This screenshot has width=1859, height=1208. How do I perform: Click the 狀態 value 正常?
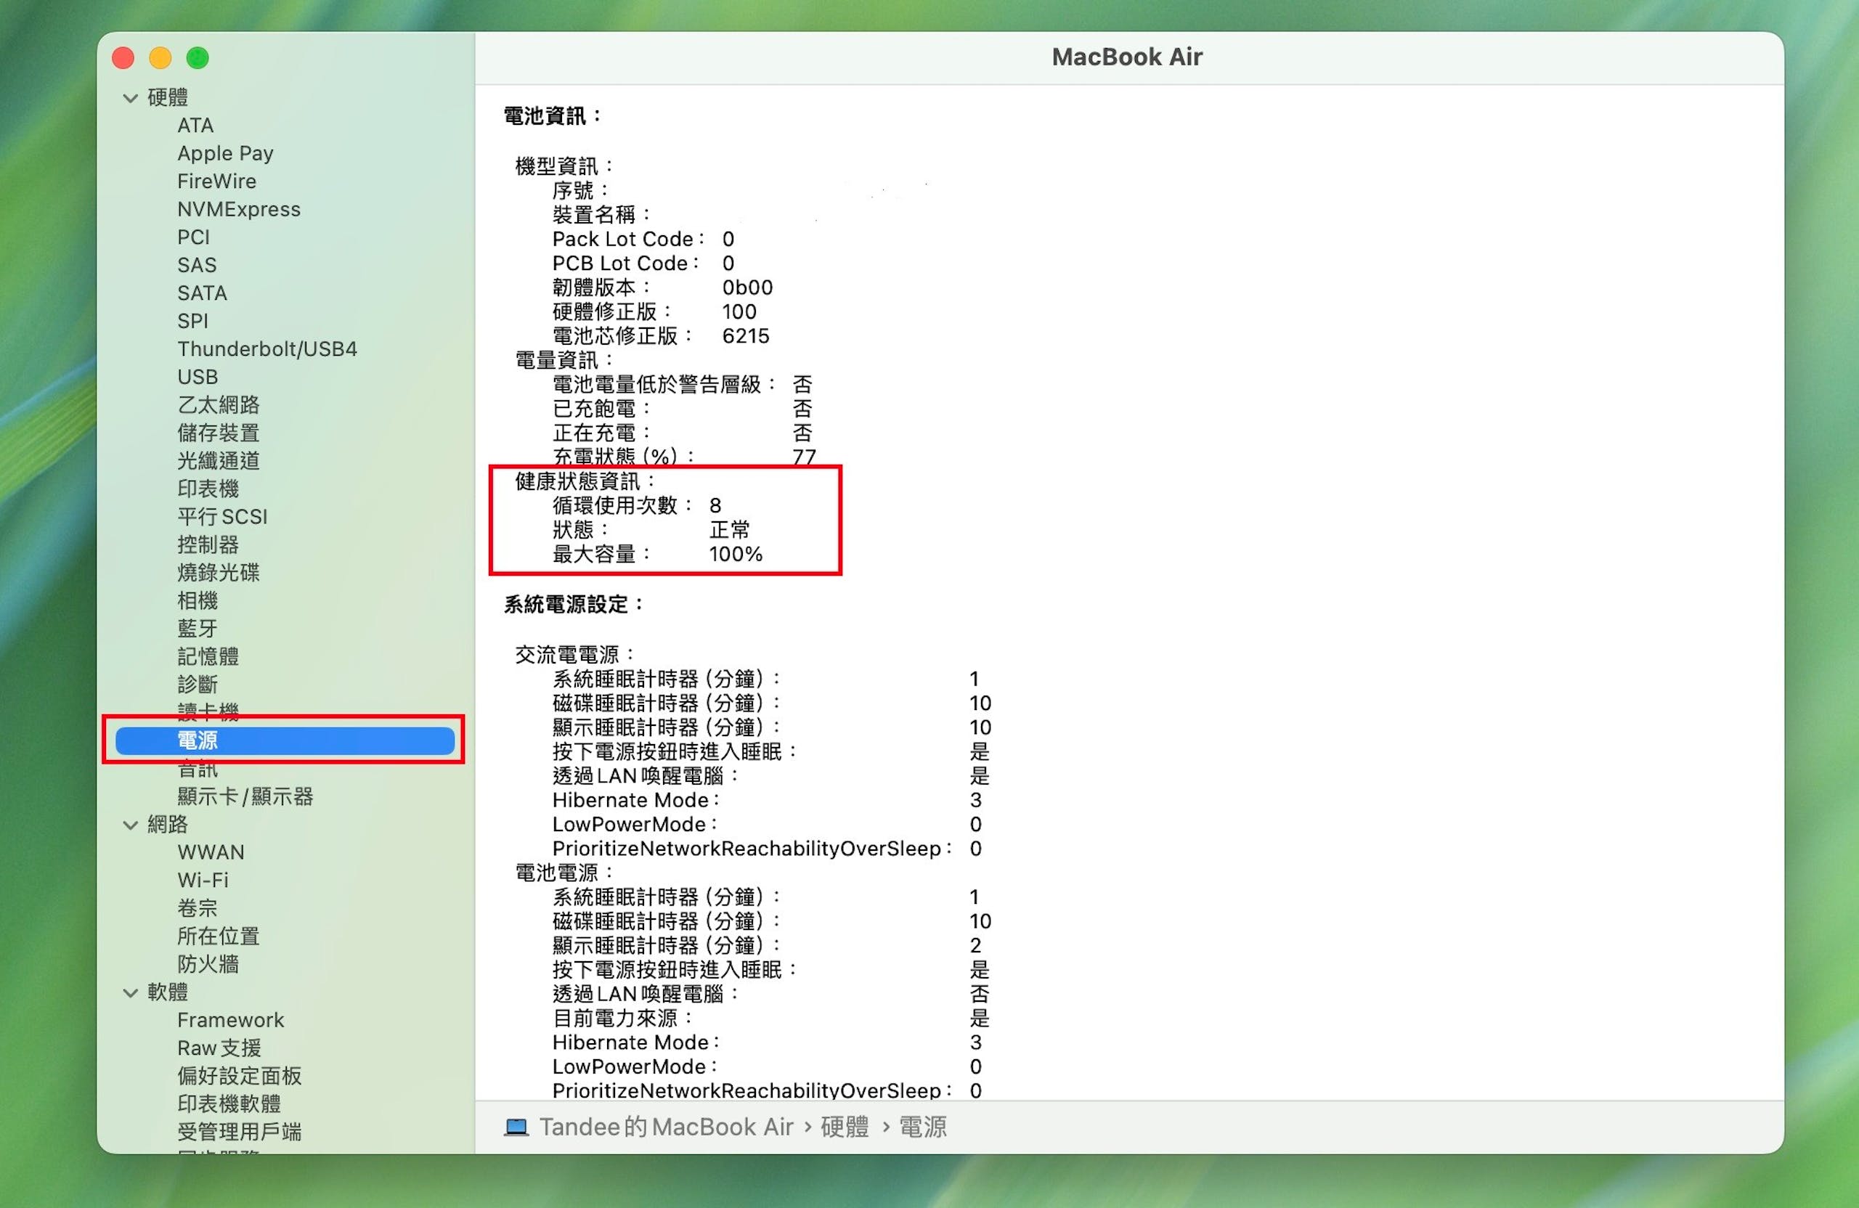pyautogui.click(x=730, y=530)
